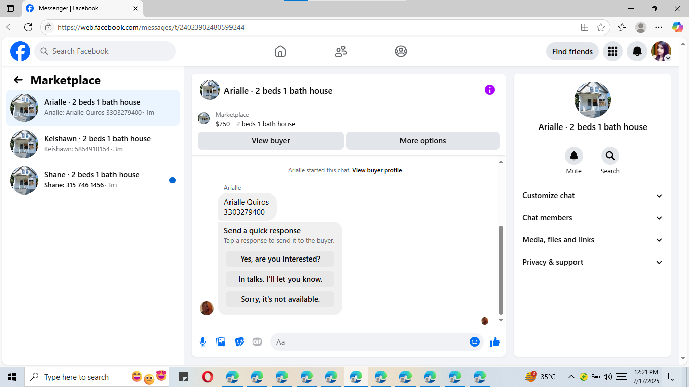
Task: Click the More options button
Action: pyautogui.click(x=423, y=141)
